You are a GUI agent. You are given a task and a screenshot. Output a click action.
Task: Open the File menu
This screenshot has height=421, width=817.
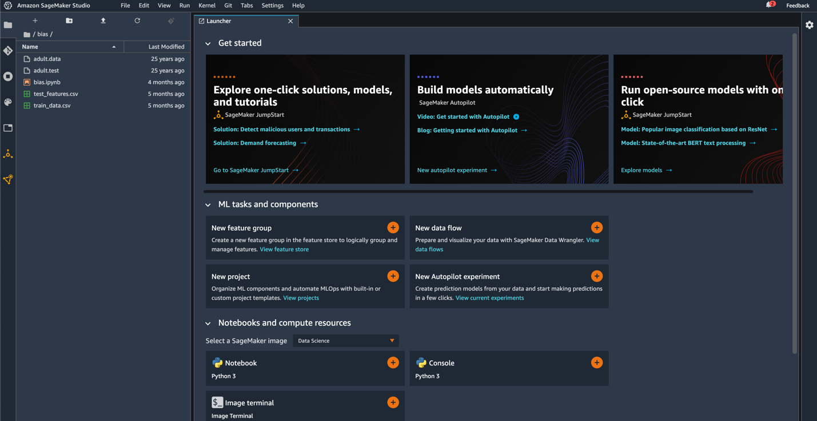pyautogui.click(x=125, y=6)
